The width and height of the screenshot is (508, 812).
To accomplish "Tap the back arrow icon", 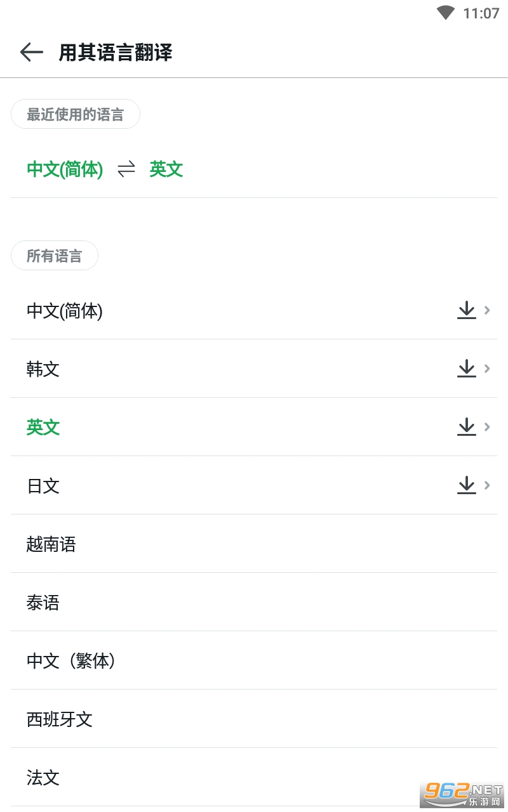I will 31,52.
